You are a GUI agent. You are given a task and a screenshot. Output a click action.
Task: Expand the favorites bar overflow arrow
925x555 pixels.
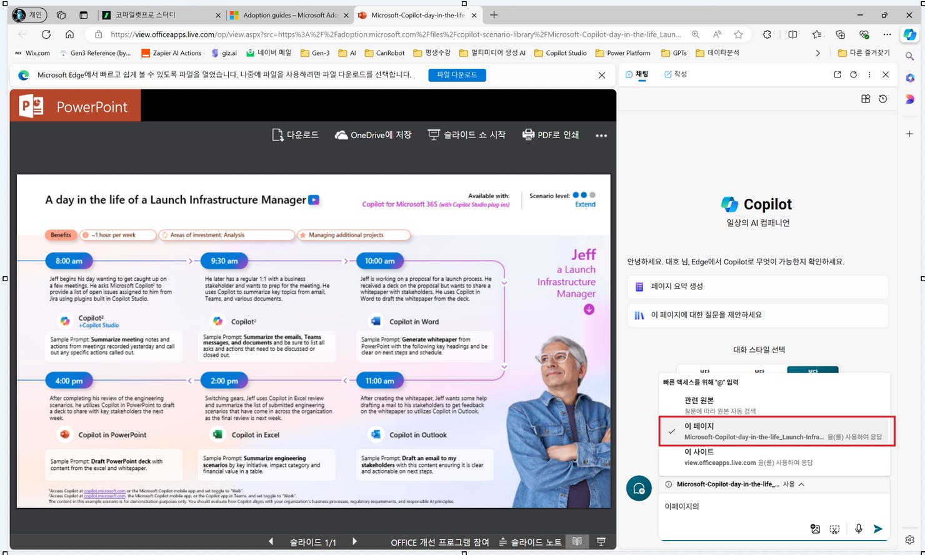(819, 53)
